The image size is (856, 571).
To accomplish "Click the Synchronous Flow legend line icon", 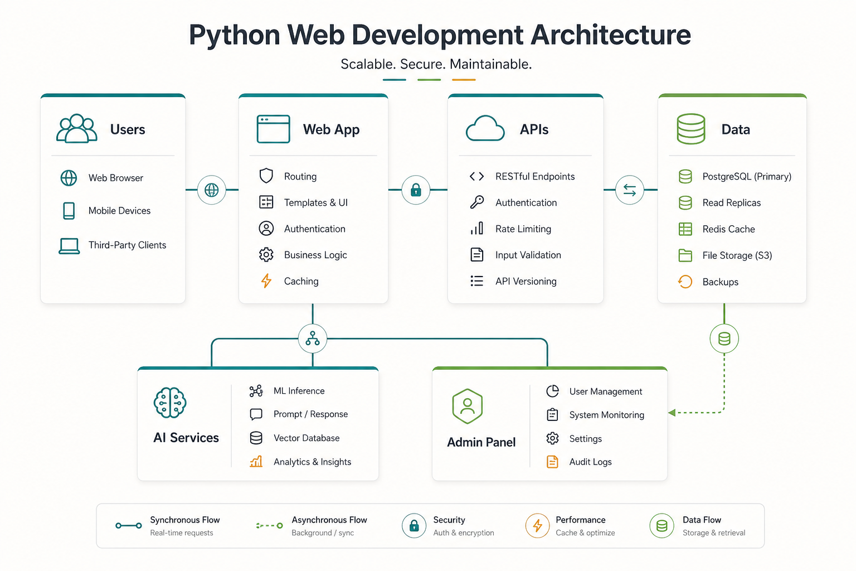I will pos(129,525).
